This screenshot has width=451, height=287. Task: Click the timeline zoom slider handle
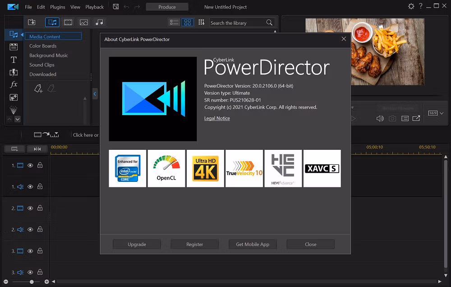(32, 282)
